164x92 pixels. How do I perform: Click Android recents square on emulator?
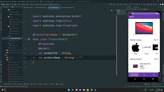(x=153, y=79)
